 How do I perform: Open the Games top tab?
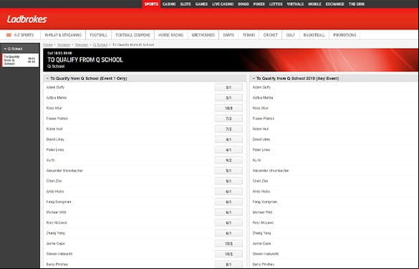(201, 4)
